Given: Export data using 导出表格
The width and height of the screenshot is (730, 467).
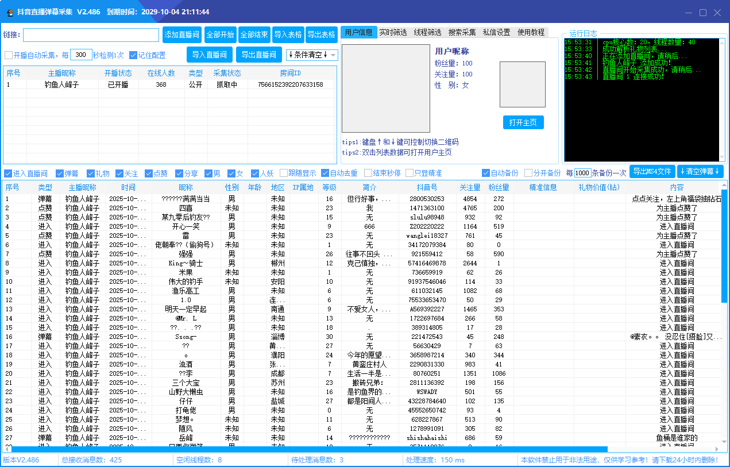Looking at the screenshot, I should (321, 34).
